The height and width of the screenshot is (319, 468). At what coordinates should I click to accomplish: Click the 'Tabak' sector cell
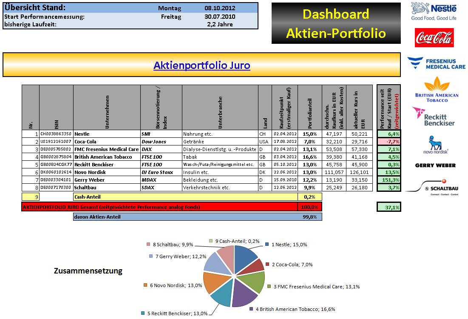[220, 157]
